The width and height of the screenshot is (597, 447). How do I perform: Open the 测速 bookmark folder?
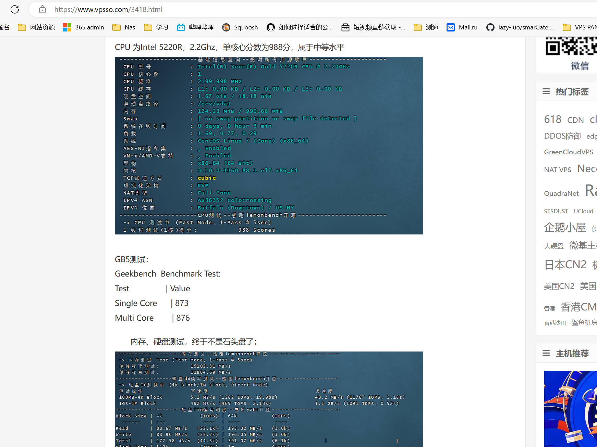click(426, 27)
